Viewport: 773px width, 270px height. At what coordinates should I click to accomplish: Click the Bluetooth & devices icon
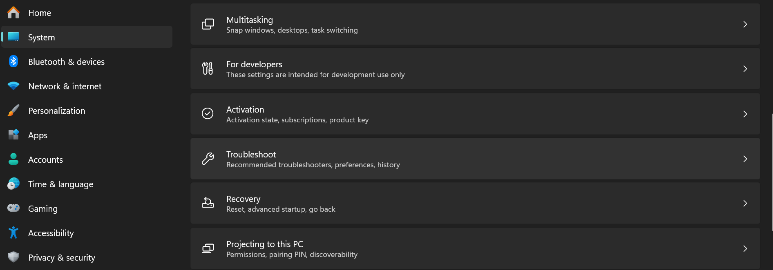pyautogui.click(x=13, y=62)
